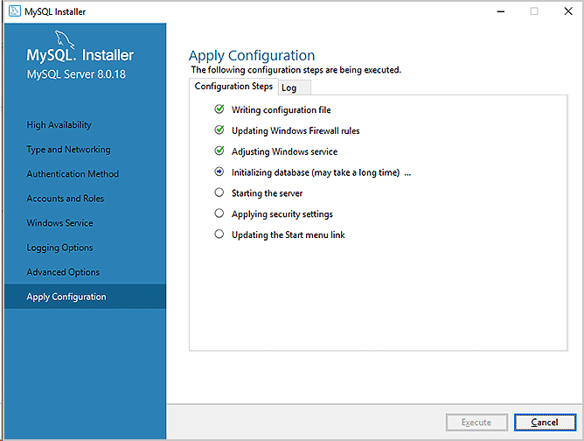Click green checkmark beside Updating Windows Firewall rules

(x=219, y=129)
